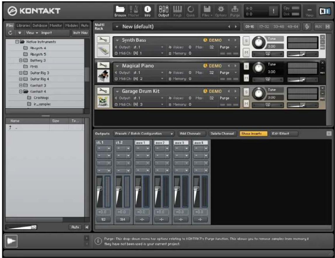Open Synth Bass Output dropdown

(139, 47)
